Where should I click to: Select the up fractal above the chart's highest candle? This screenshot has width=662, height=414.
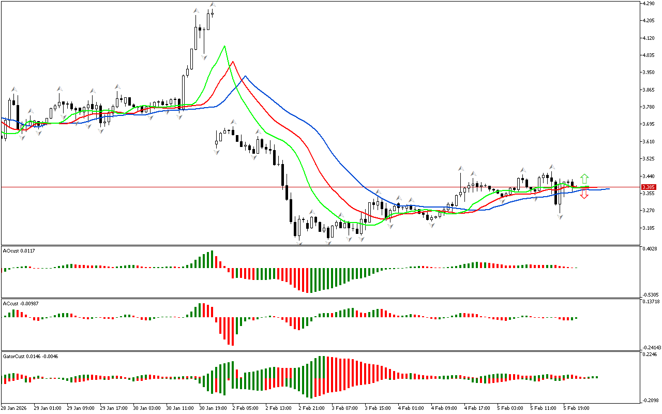click(212, 5)
